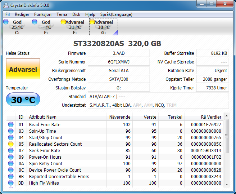Close the CrystalDiskInfo window
Viewport: 236px width, 194px height.
point(225,4)
